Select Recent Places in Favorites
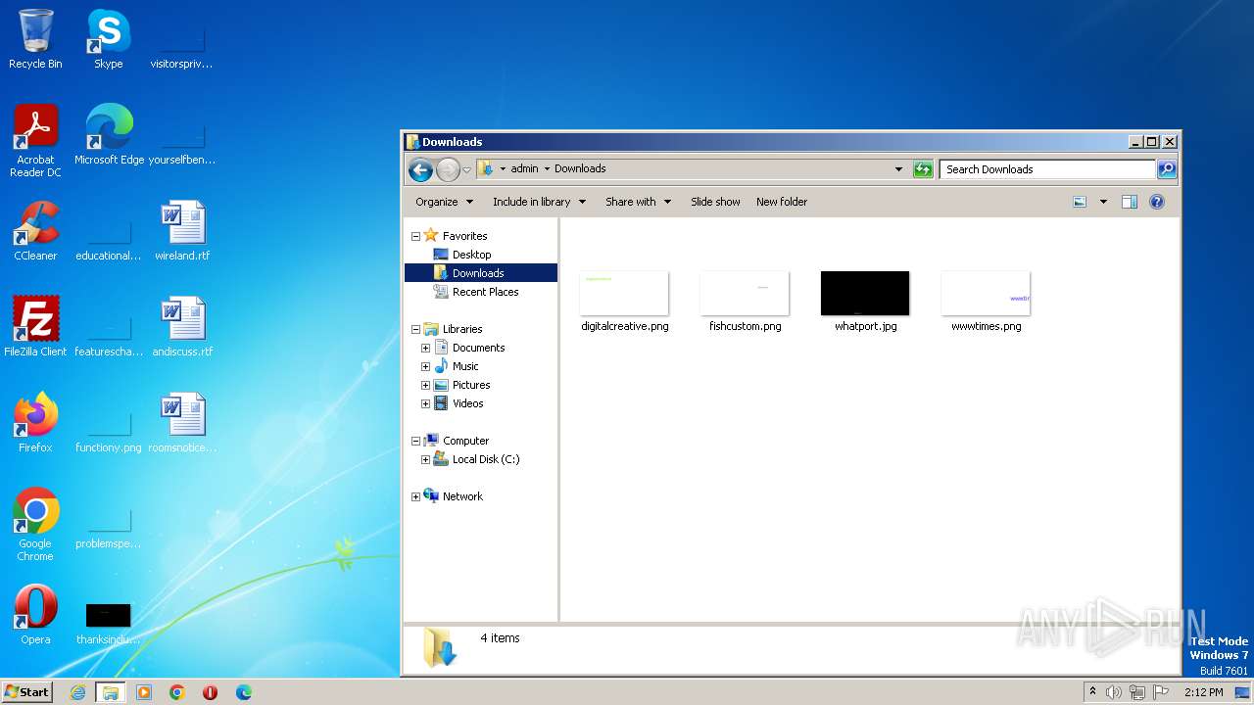Viewport: 1254px width, 705px height. tap(485, 292)
